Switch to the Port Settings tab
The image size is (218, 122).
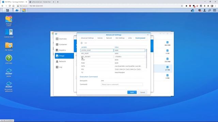tap(120, 38)
